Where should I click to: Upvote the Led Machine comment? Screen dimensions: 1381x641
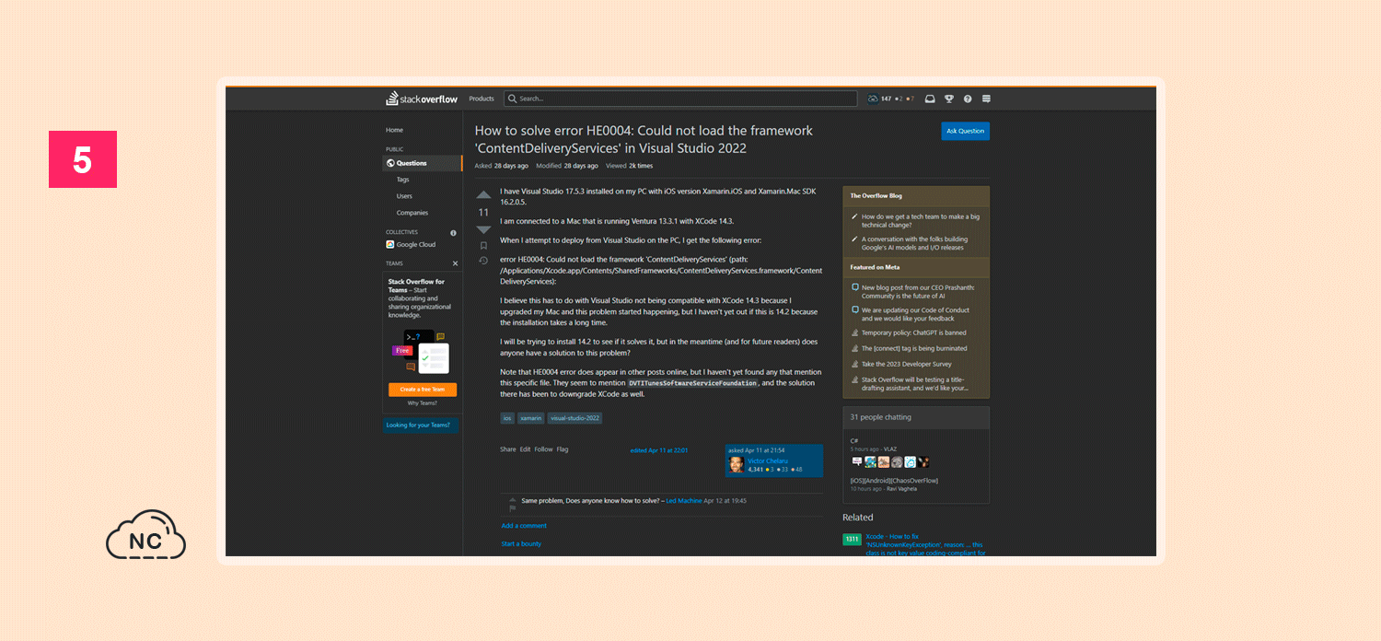click(513, 500)
